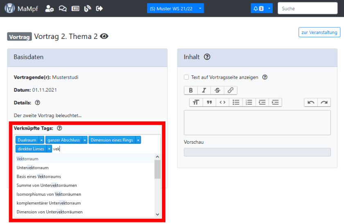Click the 'zur Veranstaltung' button
The image size is (344, 224).
point(319,32)
